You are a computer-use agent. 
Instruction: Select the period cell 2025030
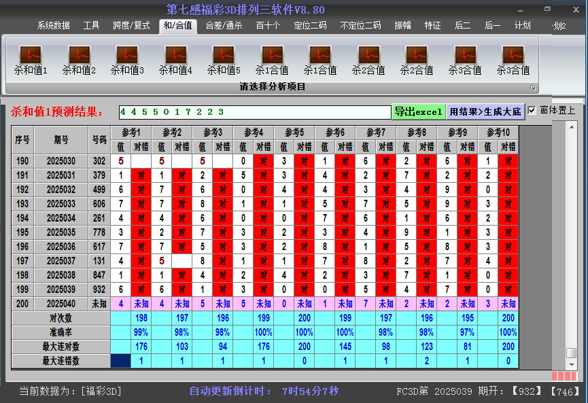point(61,161)
